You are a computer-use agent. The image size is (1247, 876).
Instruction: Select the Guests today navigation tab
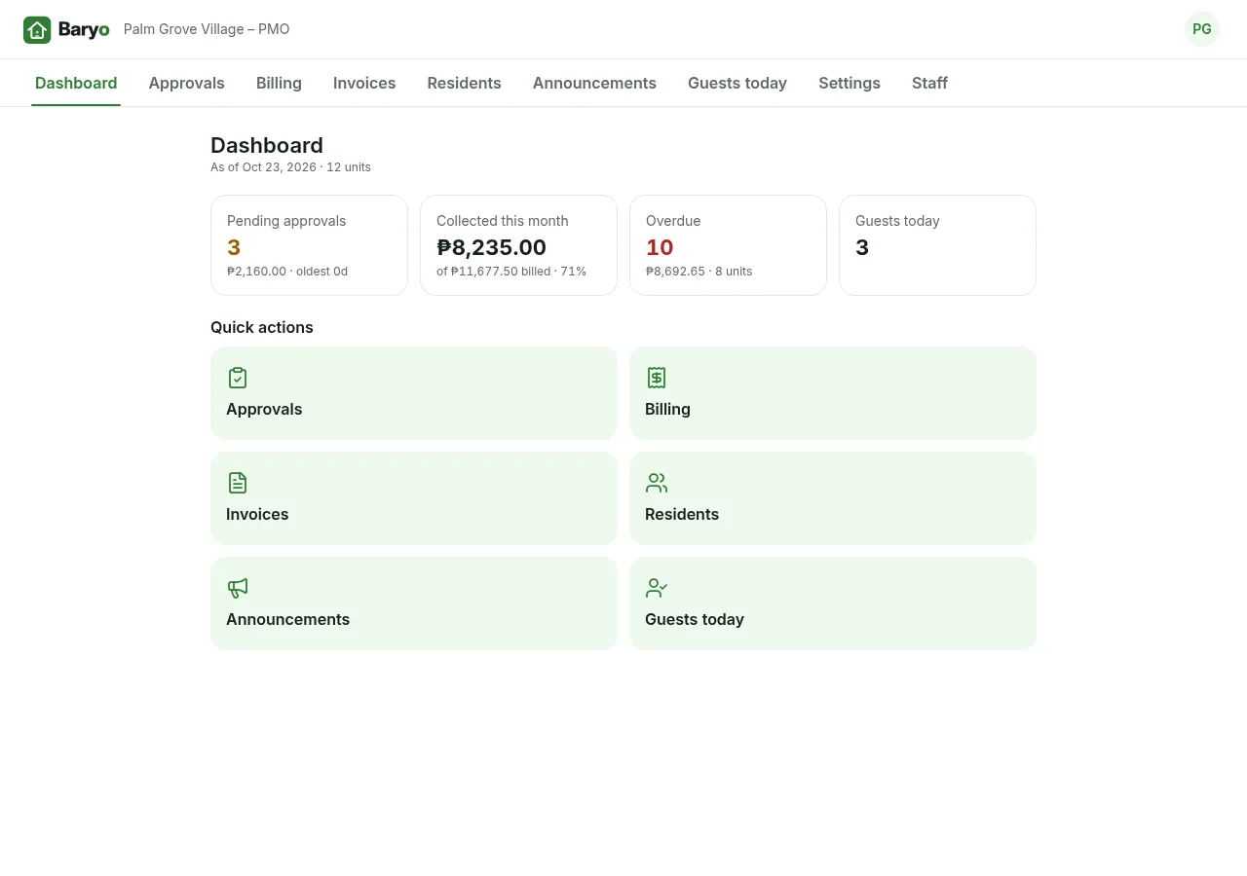(x=737, y=83)
